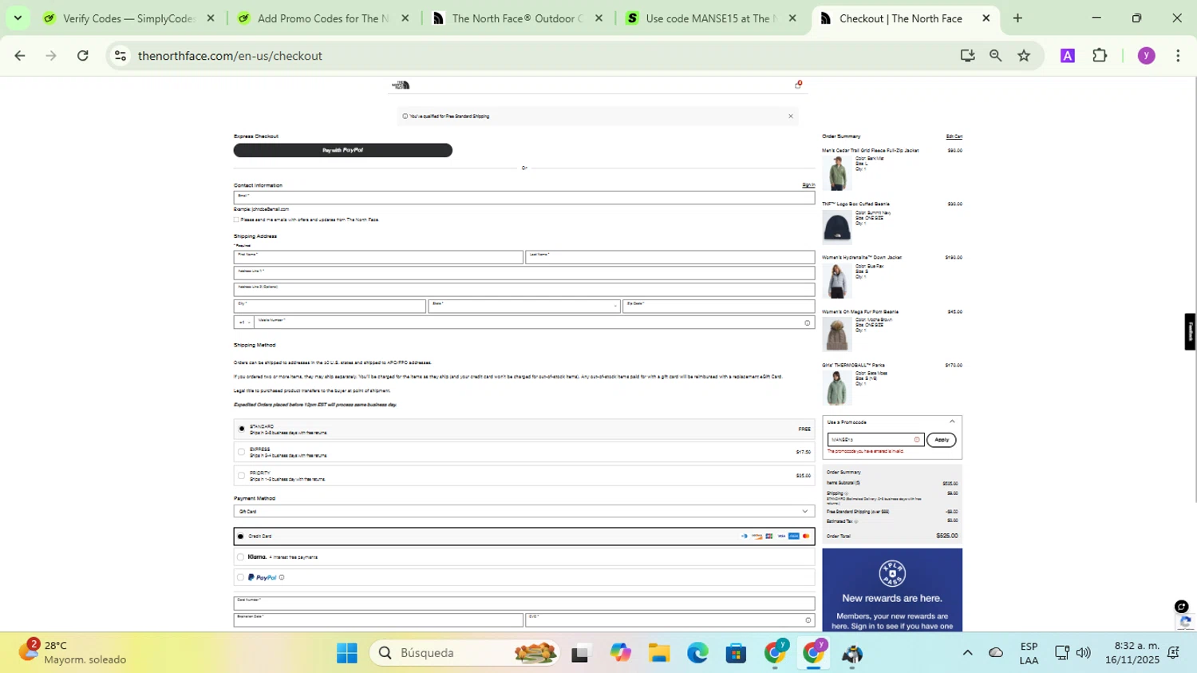Image resolution: width=1197 pixels, height=673 pixels.
Task: Click the Oh Mega Fur Pom Beanie thumbnail
Action: tap(837, 334)
